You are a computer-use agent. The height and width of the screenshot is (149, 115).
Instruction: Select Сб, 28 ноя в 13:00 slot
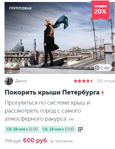click(58, 129)
